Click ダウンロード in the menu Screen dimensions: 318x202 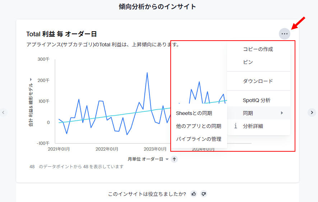click(258, 81)
